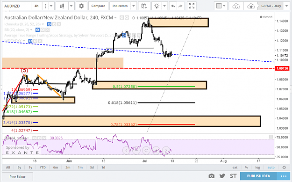
Task: Open settings gear for INDEX:DXY overlay
Action: [x=35, y=41]
